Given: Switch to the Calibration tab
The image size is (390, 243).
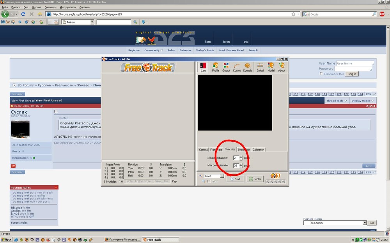Looking at the screenshot, I should [258, 150].
